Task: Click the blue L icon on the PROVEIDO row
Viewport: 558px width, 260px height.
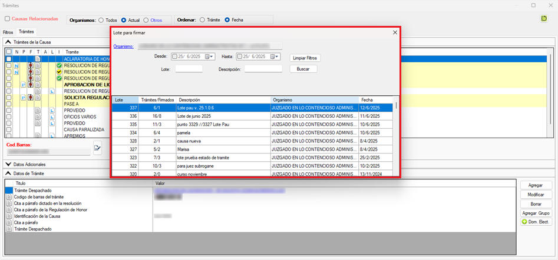Action: [x=51, y=110]
